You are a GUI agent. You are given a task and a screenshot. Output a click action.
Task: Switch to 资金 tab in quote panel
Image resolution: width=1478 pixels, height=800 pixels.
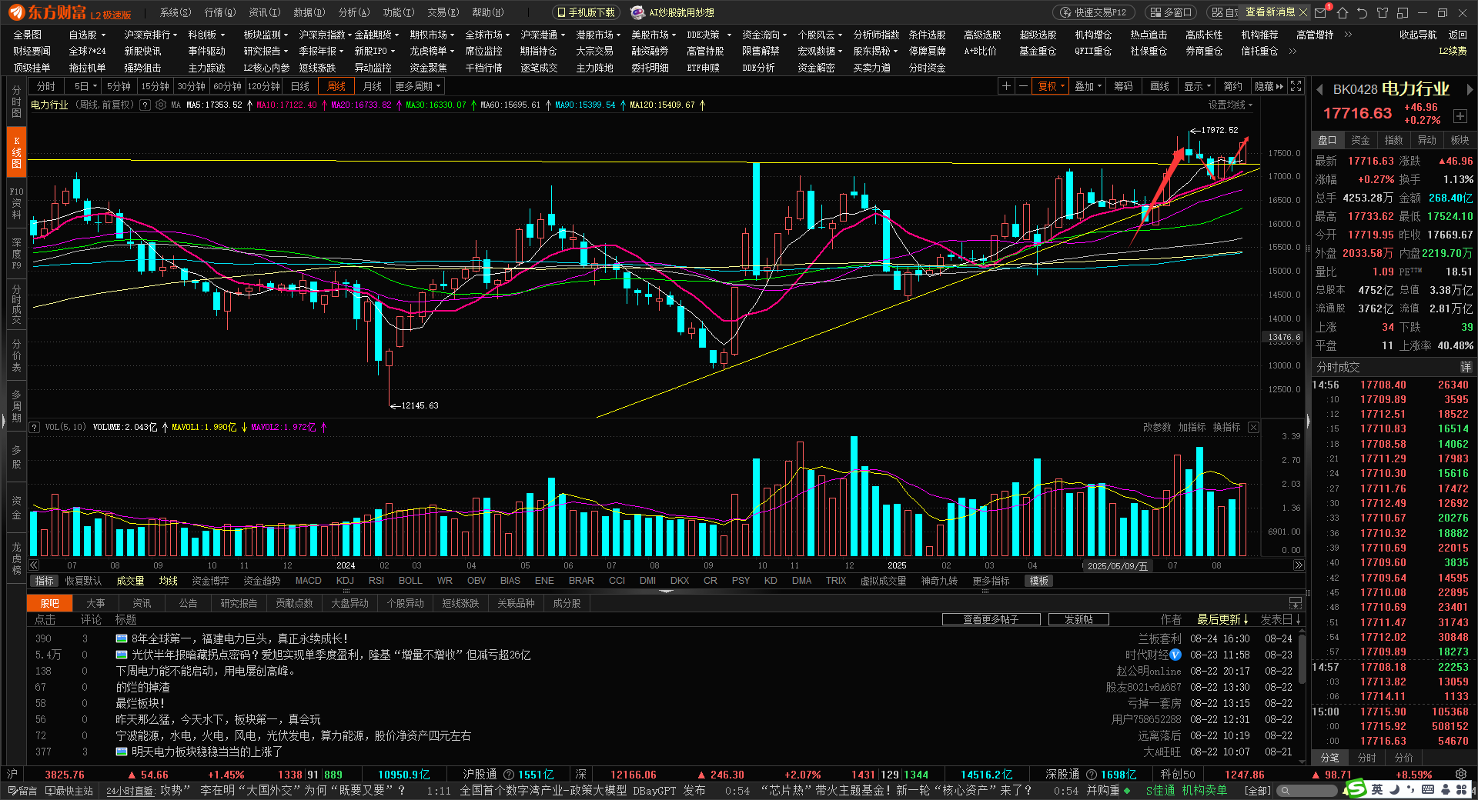1360,140
